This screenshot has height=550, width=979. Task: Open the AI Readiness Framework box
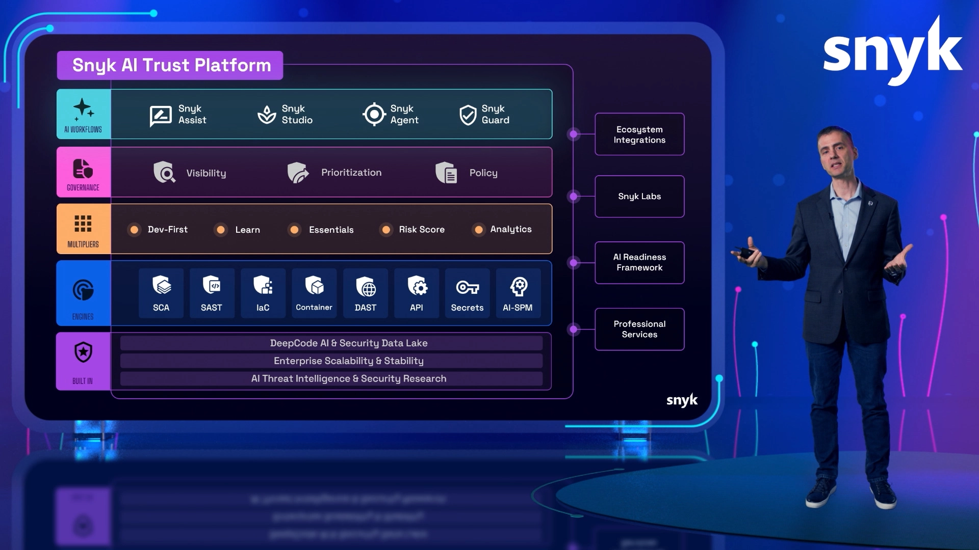pos(639,262)
